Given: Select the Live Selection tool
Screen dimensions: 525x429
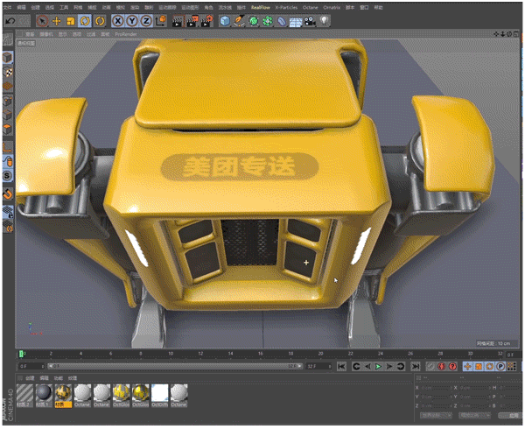Looking at the screenshot, I should click(42, 21).
